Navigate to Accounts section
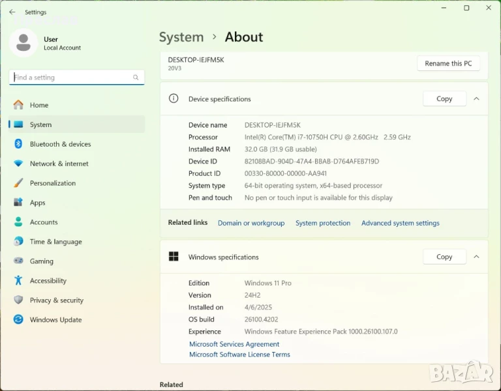The height and width of the screenshot is (391, 501). pyautogui.click(x=44, y=222)
